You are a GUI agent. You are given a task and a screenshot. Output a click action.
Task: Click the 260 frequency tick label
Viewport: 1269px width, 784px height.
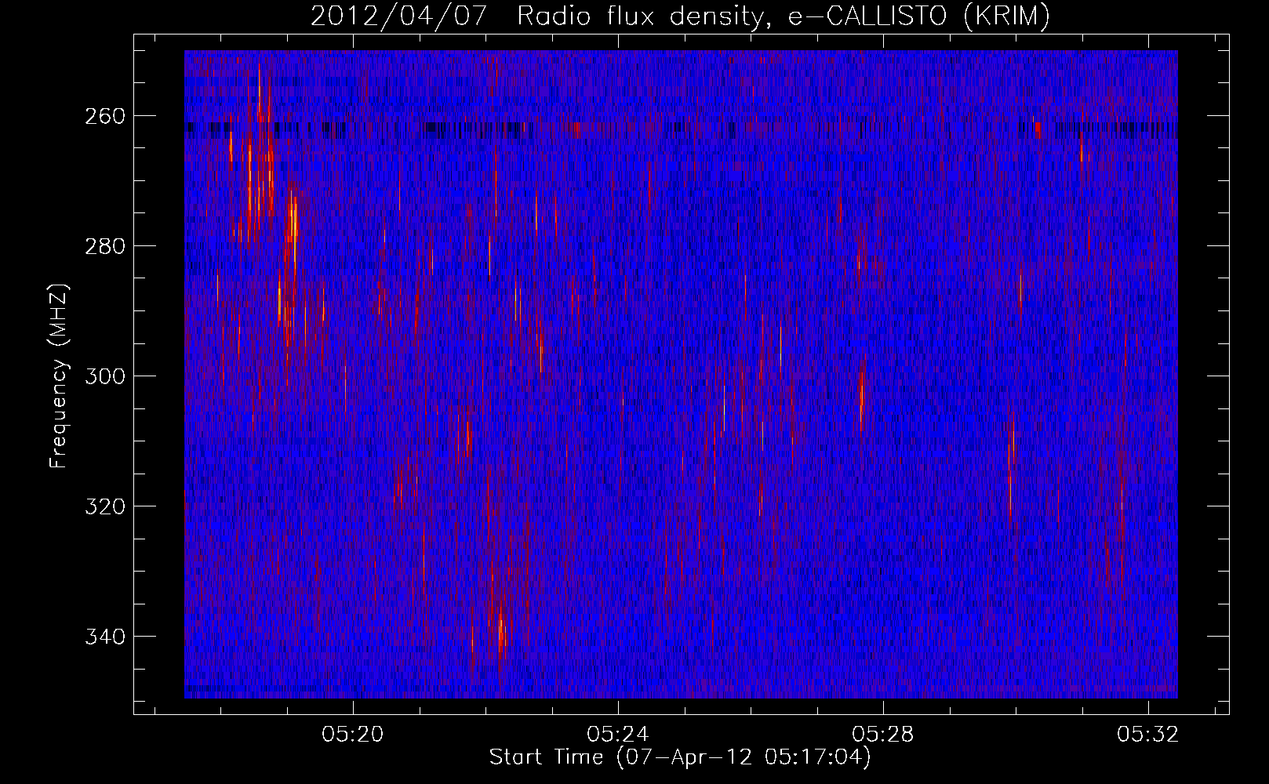(104, 116)
